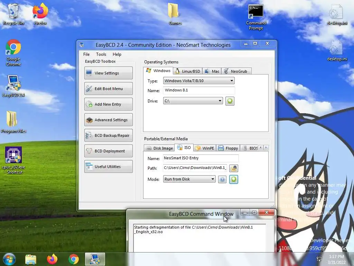Switch to the NeoGrub tab
354x266 pixels.
pos(236,71)
